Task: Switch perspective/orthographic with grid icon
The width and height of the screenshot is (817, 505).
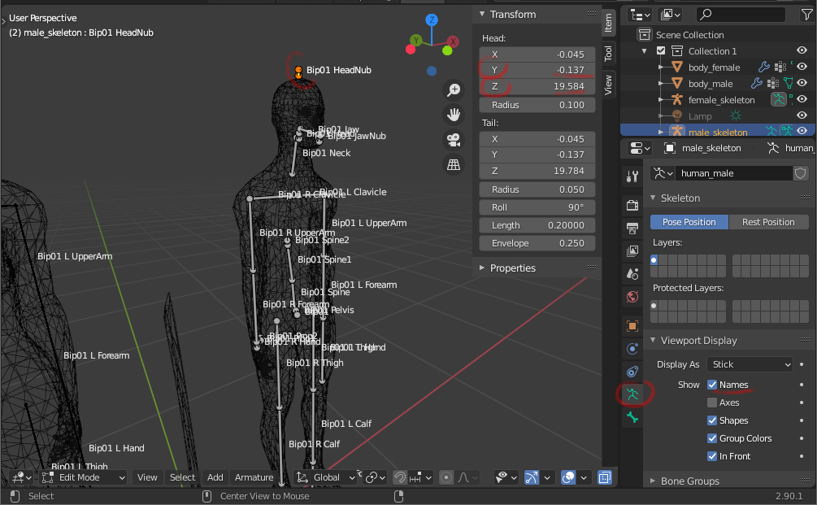Action: (454, 164)
